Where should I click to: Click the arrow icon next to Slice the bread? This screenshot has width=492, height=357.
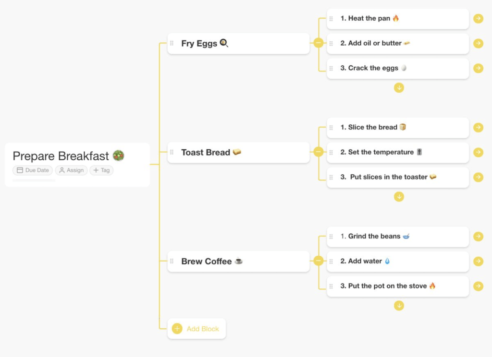click(x=479, y=127)
